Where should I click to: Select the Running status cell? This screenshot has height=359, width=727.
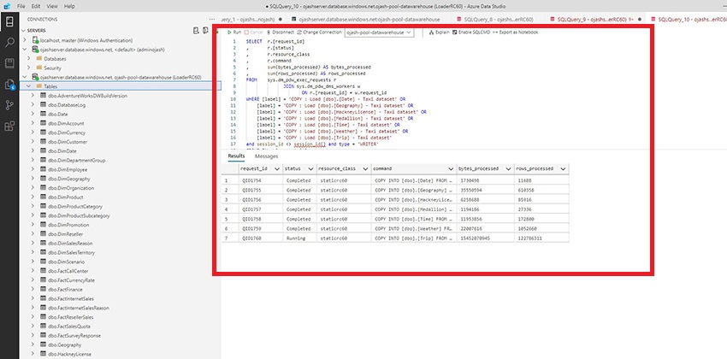(298, 238)
